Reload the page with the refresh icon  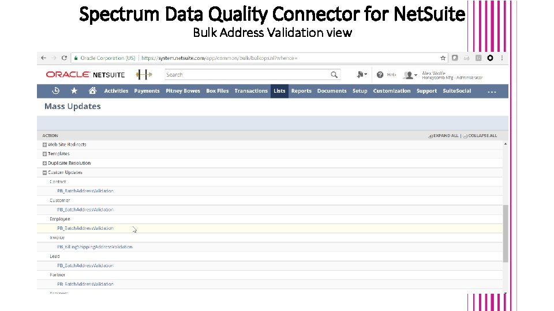pos(64,58)
